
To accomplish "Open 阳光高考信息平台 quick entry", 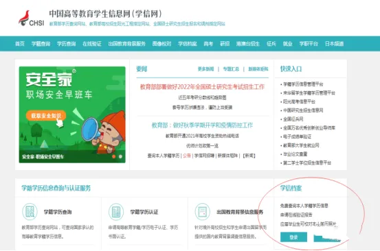I will click(300, 101).
